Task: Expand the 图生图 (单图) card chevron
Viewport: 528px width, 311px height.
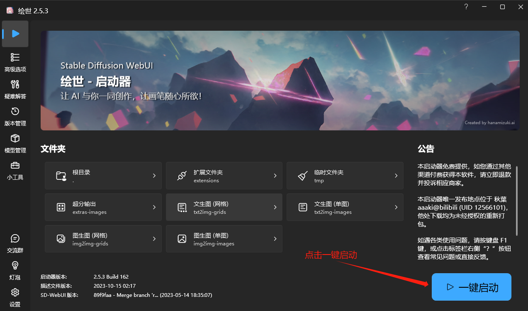Action: pos(275,239)
